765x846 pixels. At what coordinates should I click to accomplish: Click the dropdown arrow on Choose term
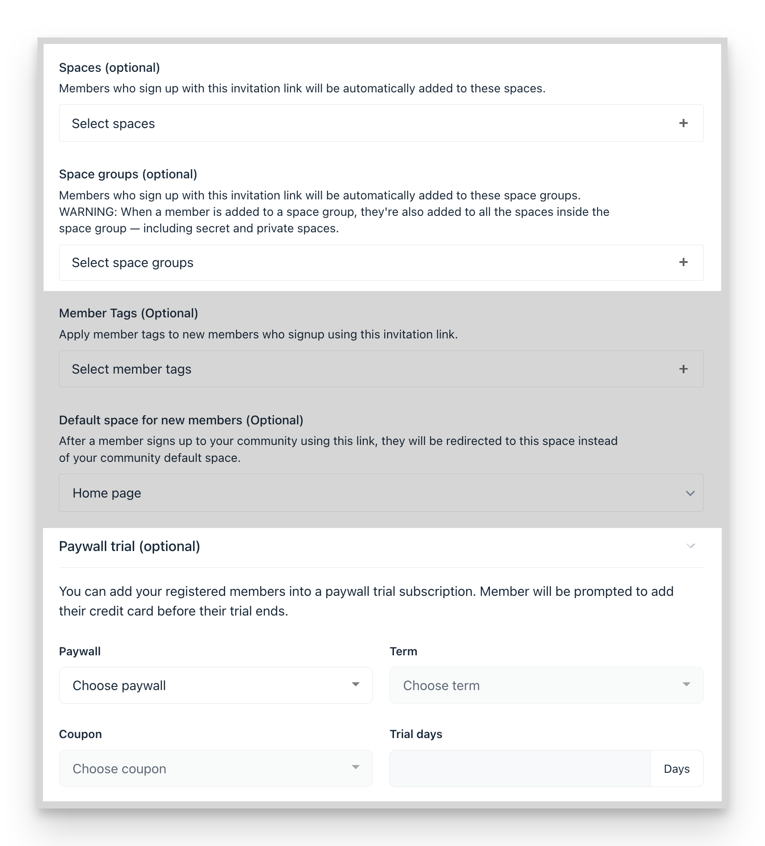[686, 685]
